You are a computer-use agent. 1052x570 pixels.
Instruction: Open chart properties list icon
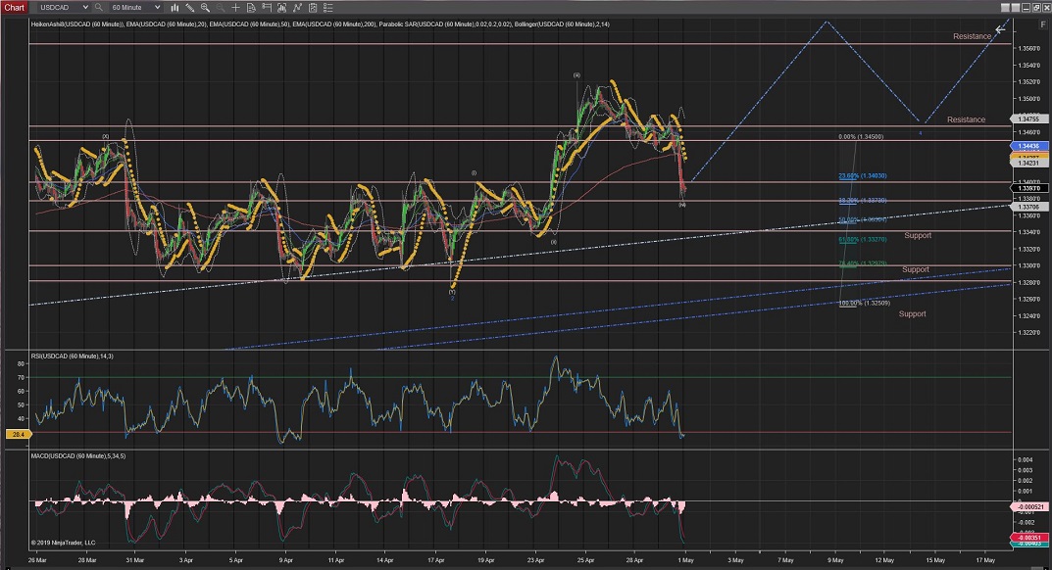328,8
